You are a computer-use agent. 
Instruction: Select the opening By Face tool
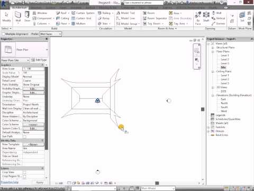pyautogui.click(x=198, y=18)
